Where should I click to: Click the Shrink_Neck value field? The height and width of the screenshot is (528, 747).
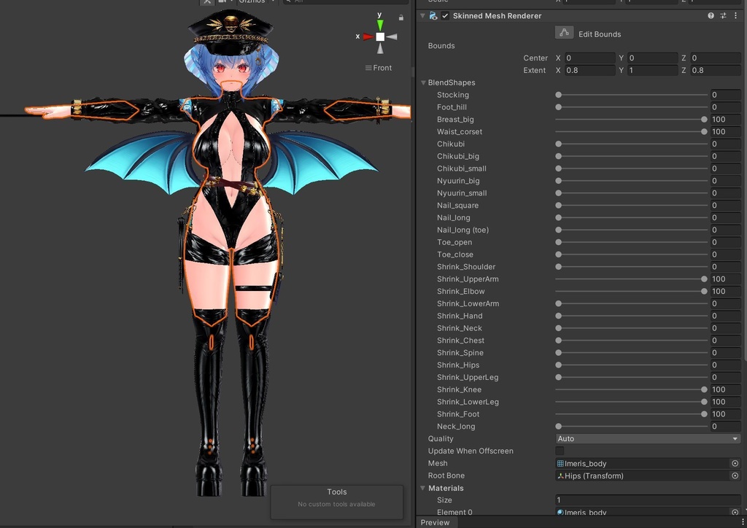[726, 328]
